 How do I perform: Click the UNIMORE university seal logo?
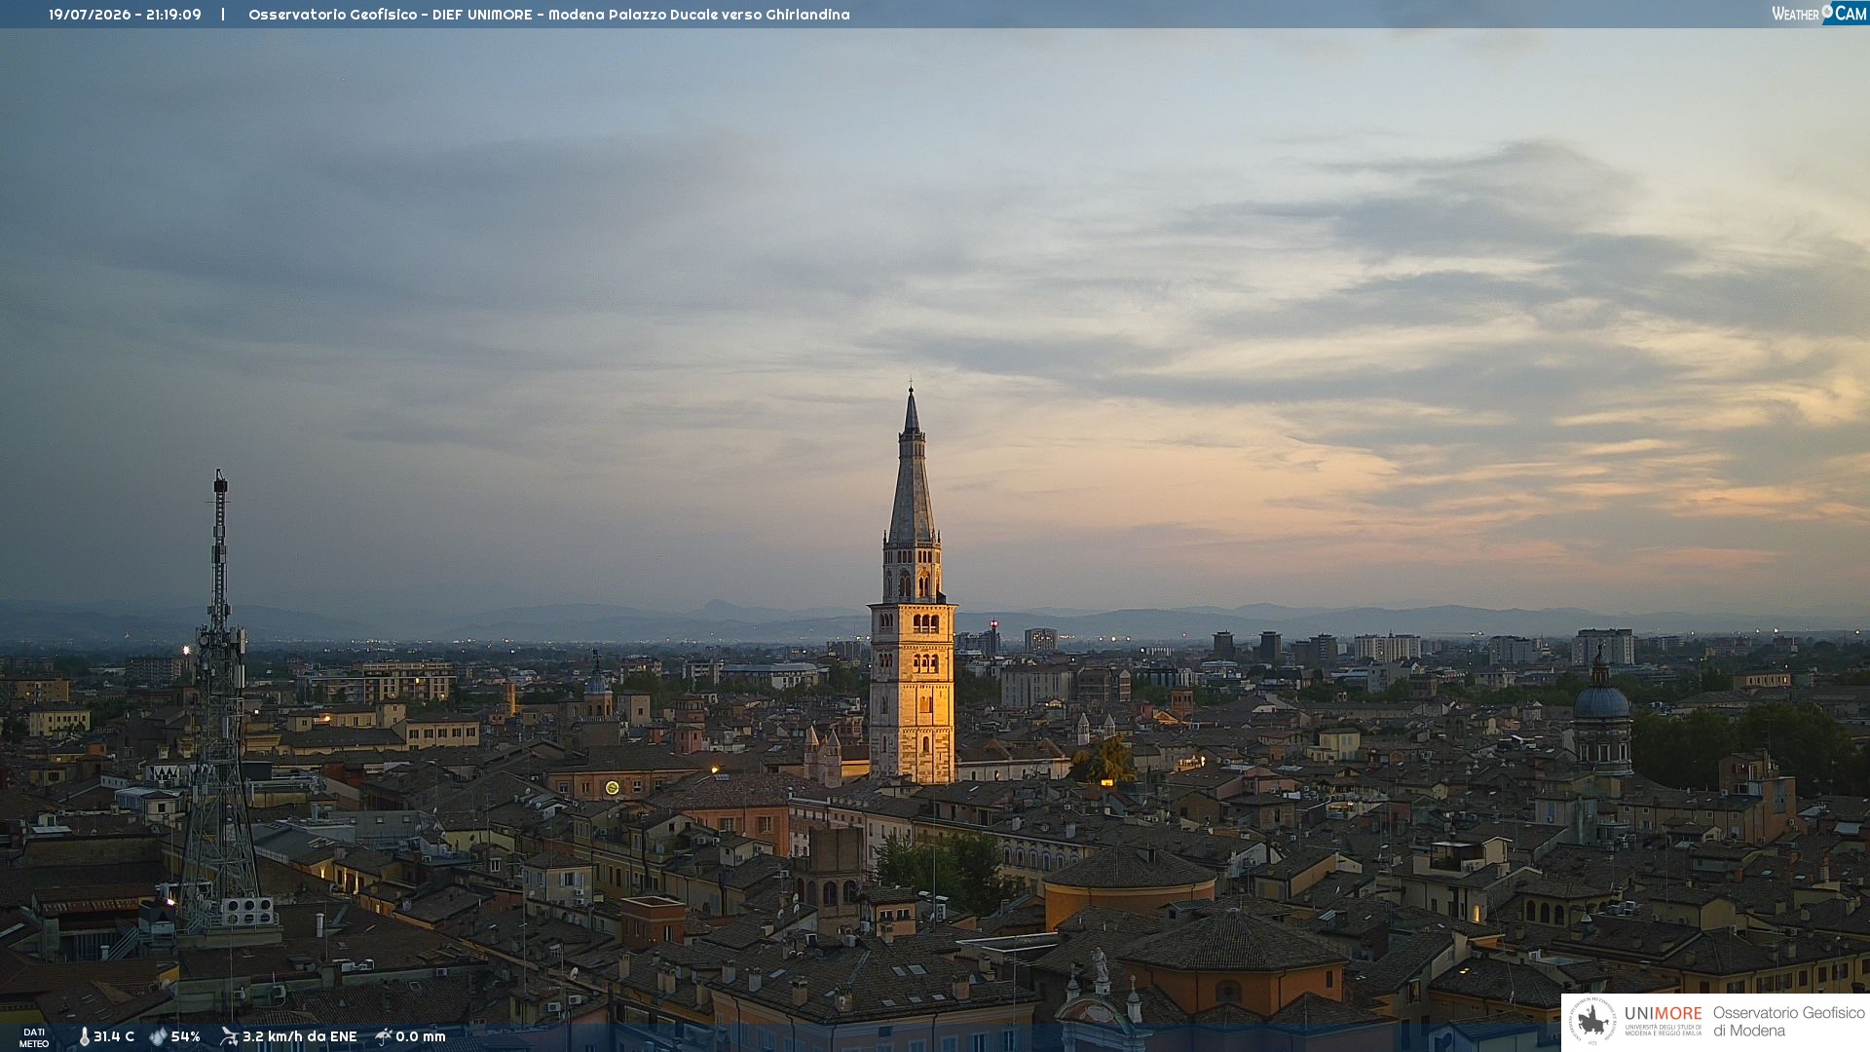pyautogui.click(x=1592, y=1022)
